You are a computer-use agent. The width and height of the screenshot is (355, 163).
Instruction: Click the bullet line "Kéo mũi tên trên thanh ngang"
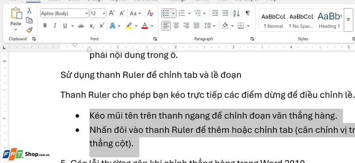click(213, 116)
